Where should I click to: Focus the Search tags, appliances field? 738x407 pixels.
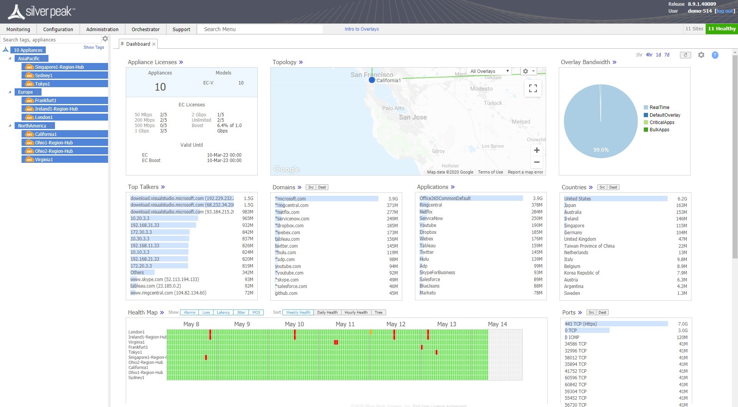(x=50, y=40)
